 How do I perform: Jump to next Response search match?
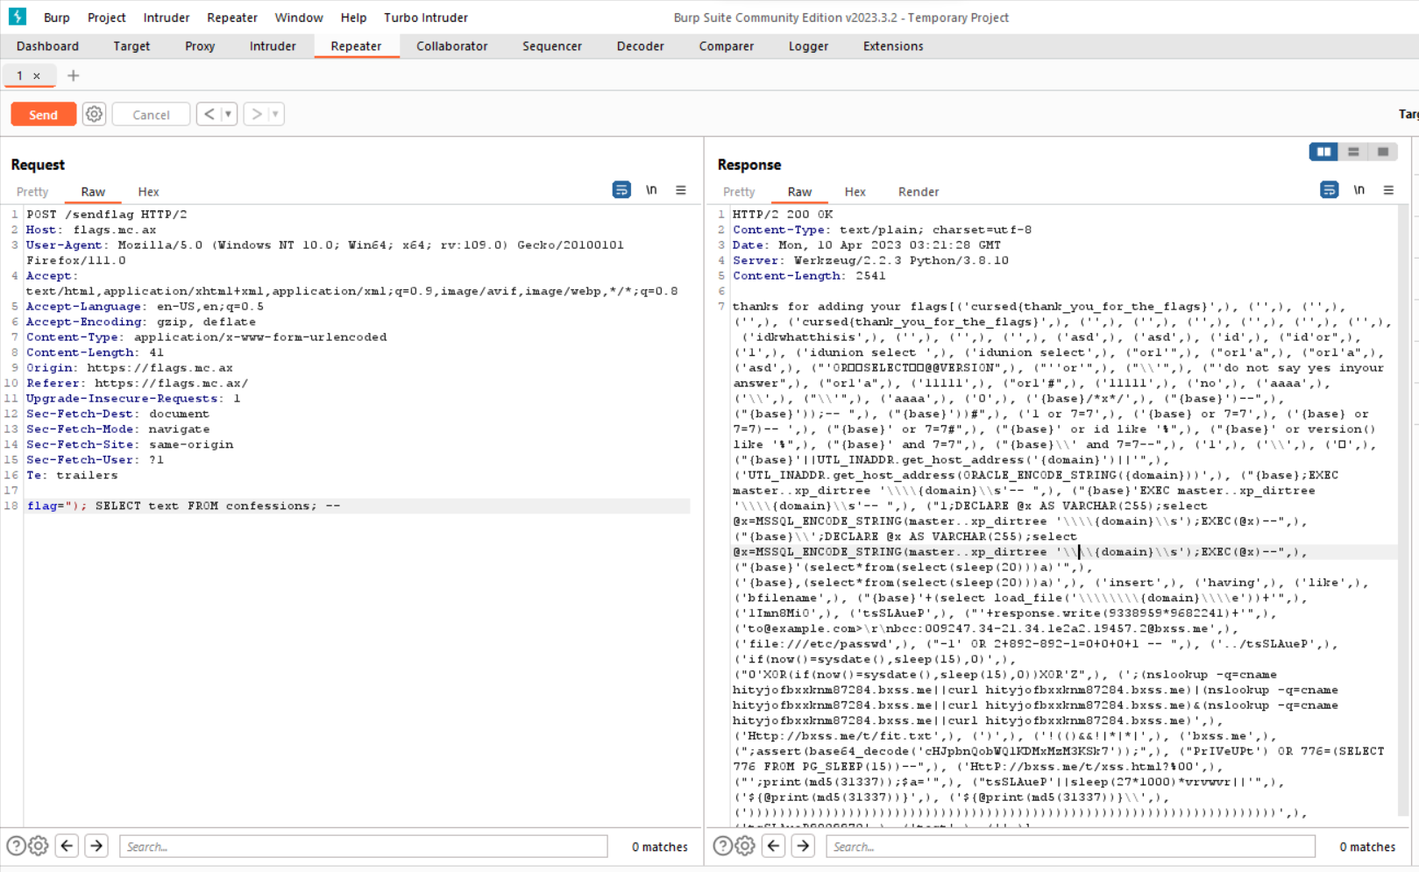point(803,847)
